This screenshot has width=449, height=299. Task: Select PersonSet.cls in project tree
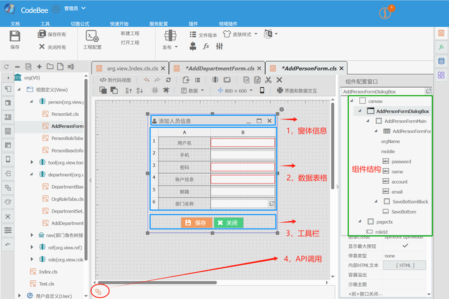tap(65, 114)
